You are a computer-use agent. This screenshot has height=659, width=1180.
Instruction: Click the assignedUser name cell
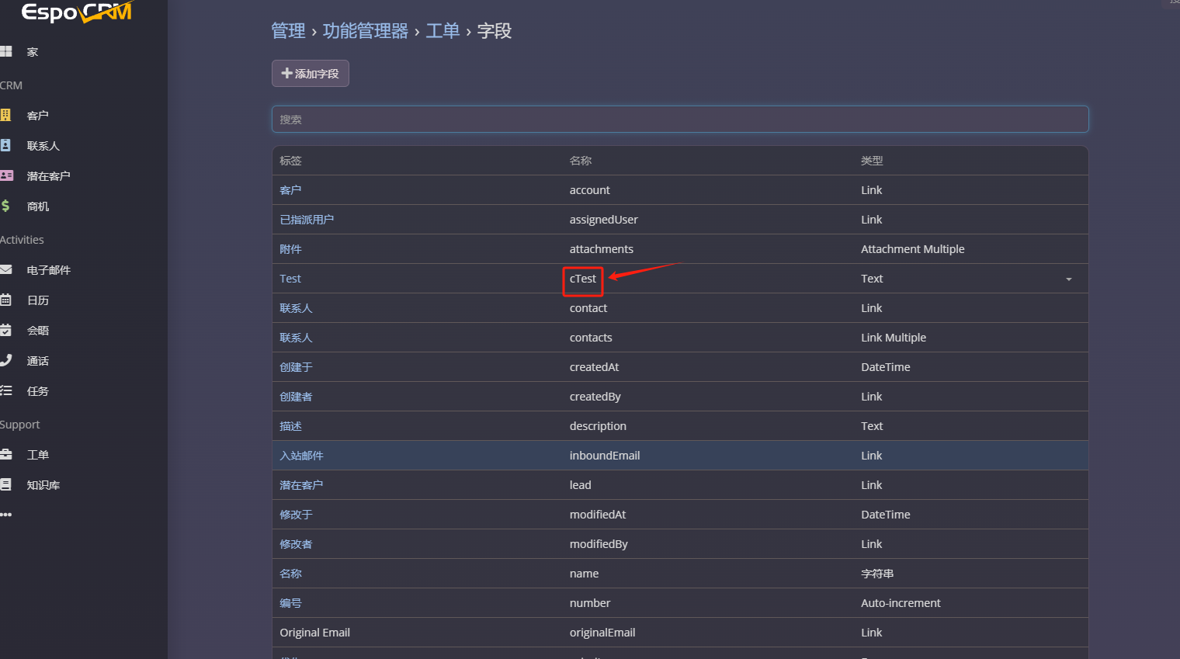coord(604,220)
